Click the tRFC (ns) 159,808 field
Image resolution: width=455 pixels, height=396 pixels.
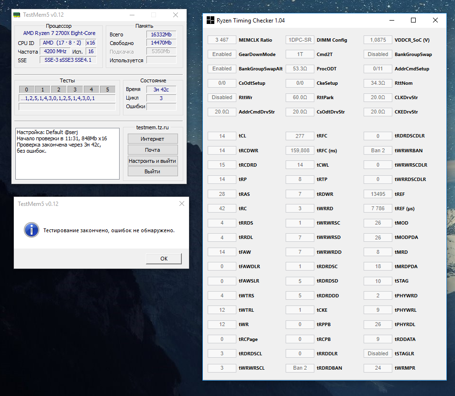[300, 150]
